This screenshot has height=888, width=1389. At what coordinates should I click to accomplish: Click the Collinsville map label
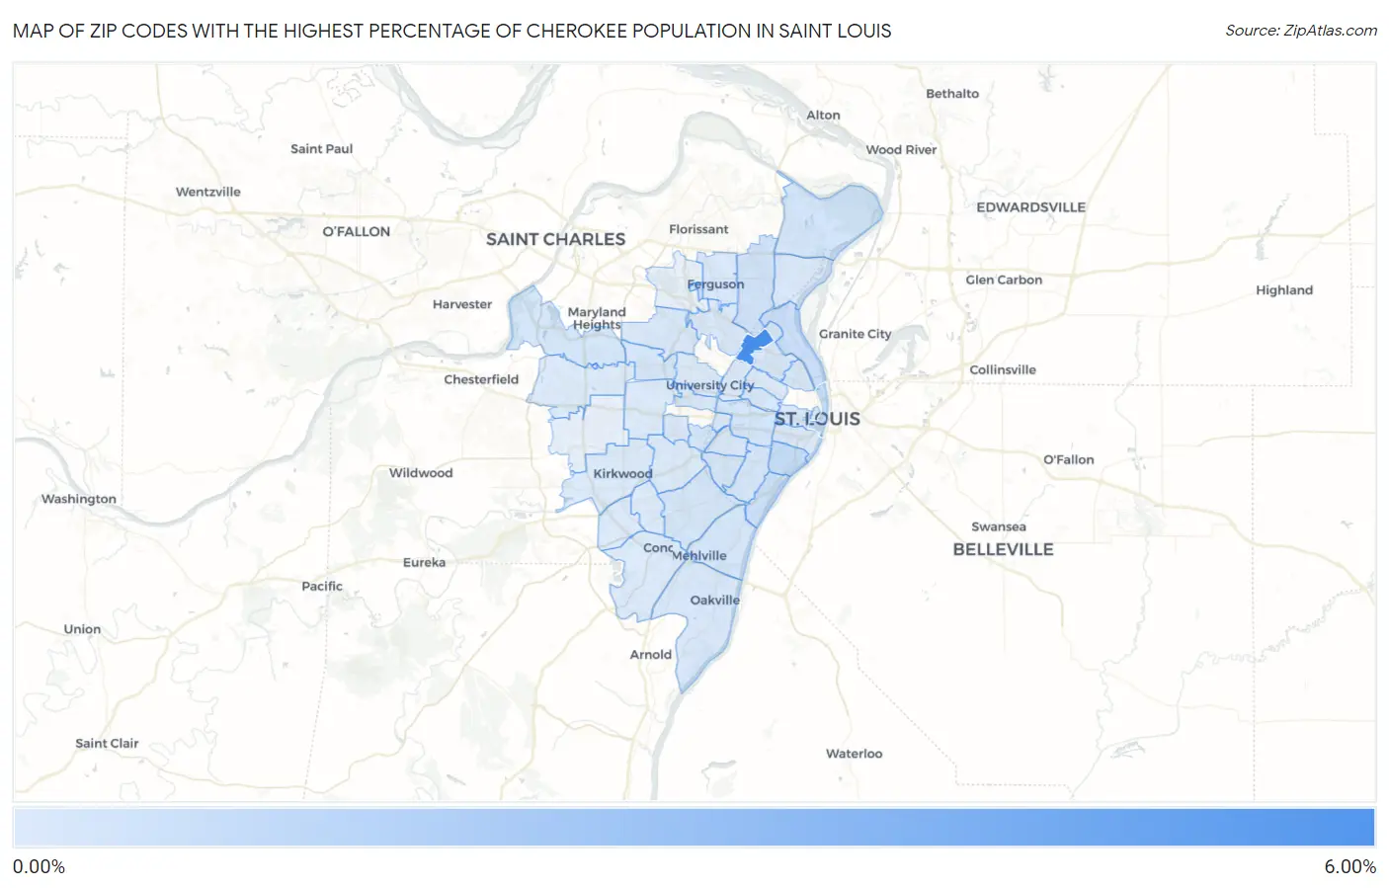(x=1003, y=370)
